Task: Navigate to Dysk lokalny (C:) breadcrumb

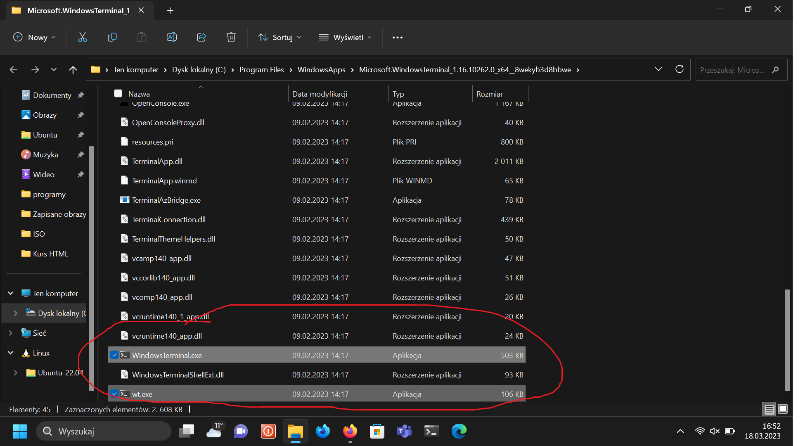Action: point(199,70)
